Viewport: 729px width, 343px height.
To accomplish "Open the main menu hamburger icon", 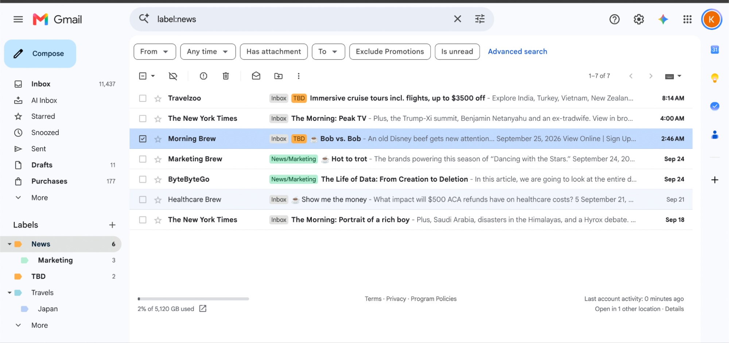I will point(18,19).
